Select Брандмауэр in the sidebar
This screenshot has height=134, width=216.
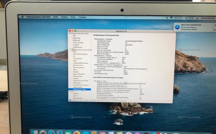tap(78, 98)
